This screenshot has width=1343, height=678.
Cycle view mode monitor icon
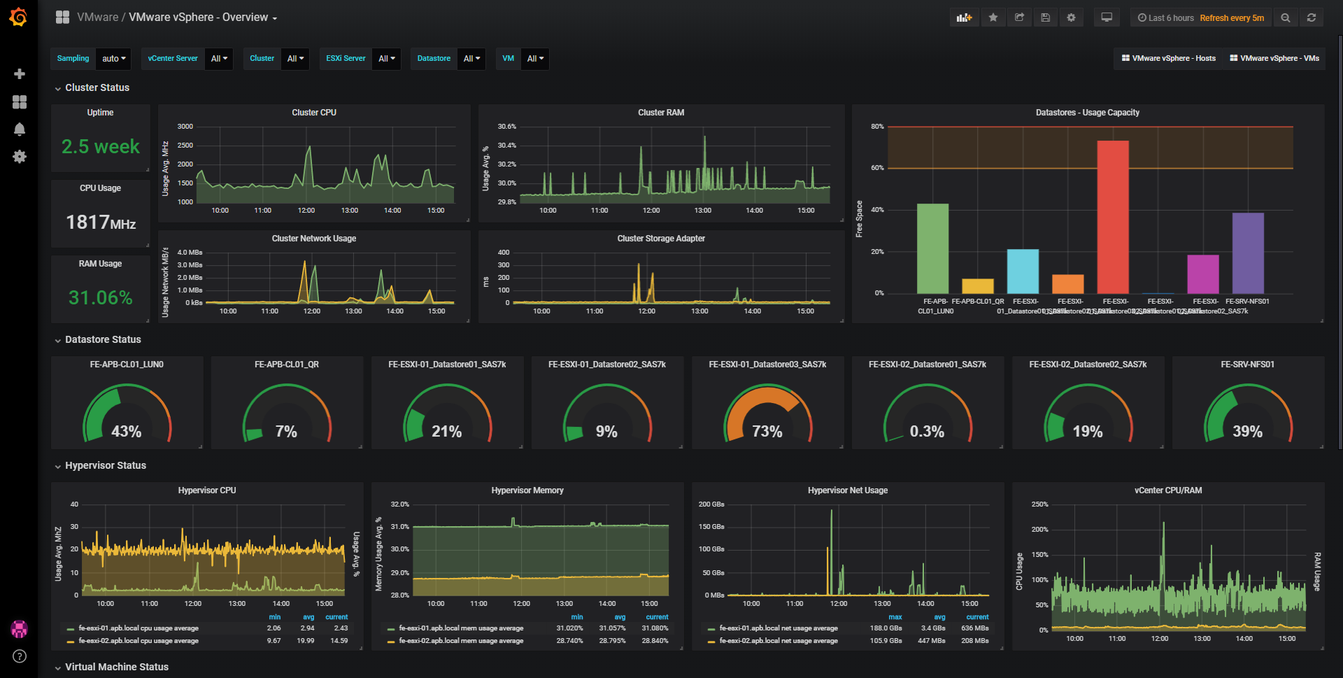(1107, 17)
